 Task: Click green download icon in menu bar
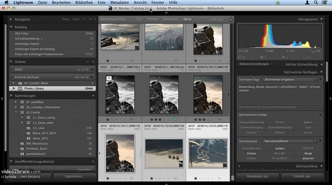[x=278, y=3]
